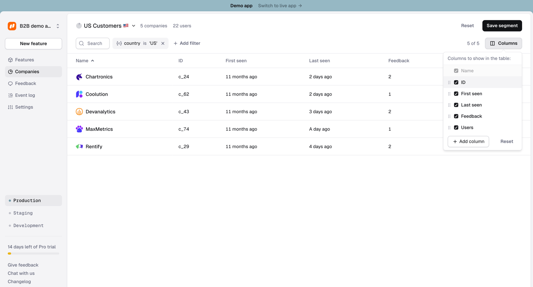The height and width of the screenshot is (287, 533).
Task: Uncheck the First seen column checkbox
Action: 456,94
